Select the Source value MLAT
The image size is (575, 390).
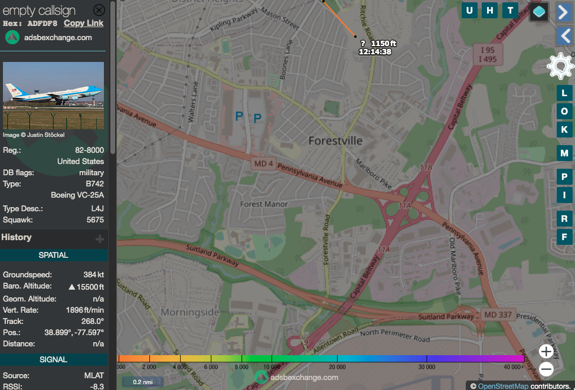click(94, 376)
